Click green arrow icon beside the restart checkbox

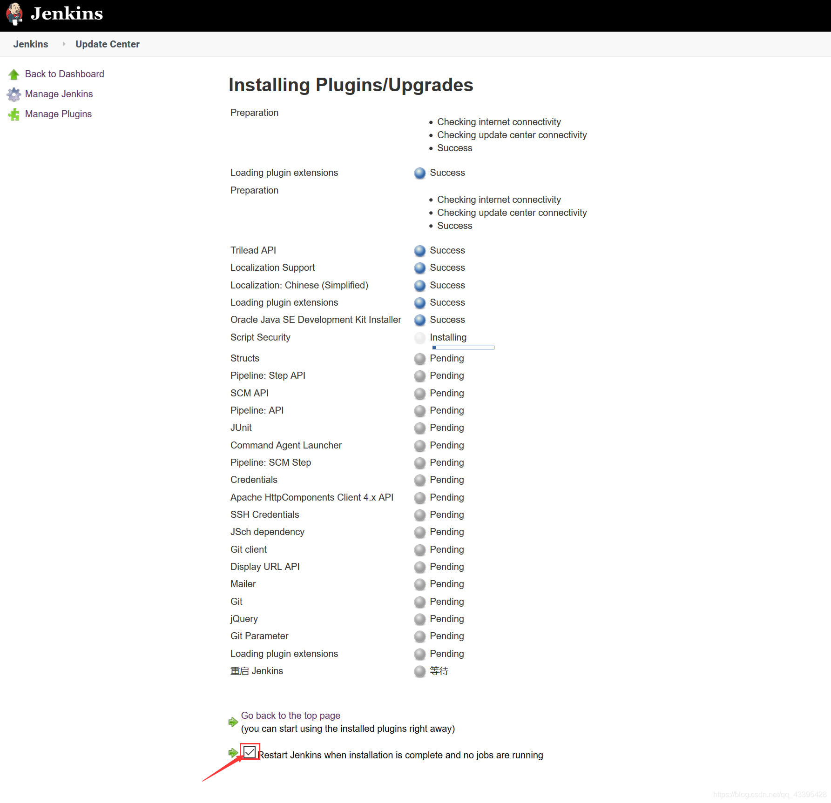pos(233,753)
